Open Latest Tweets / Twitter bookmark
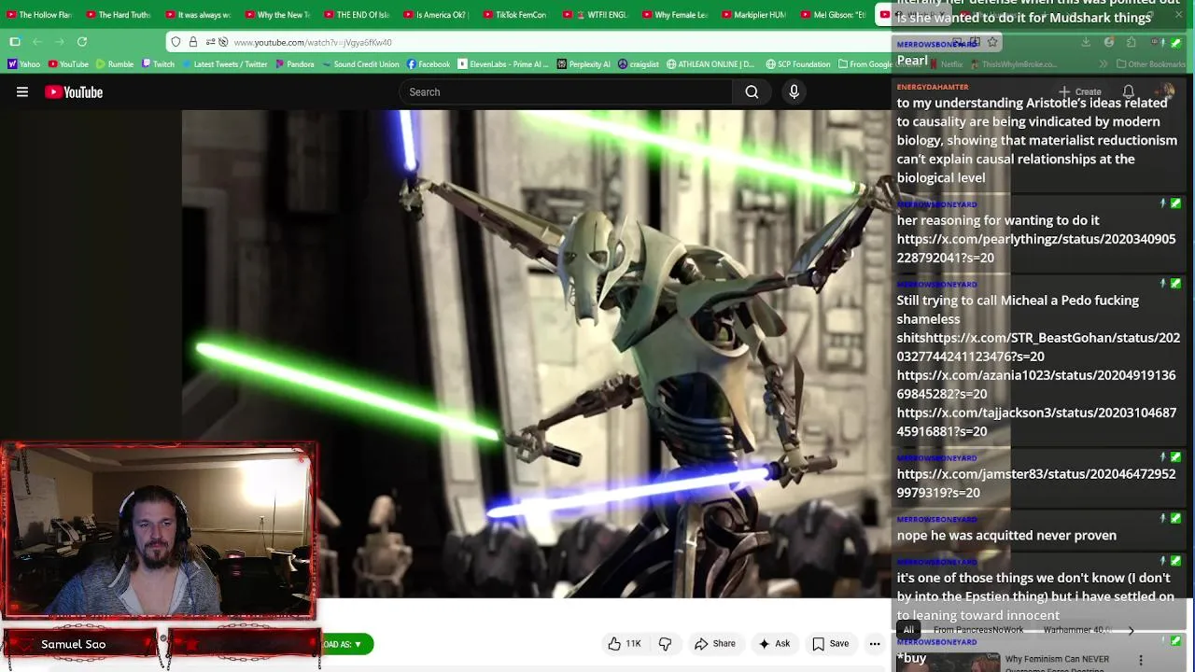This screenshot has width=1195, height=672. (223, 64)
